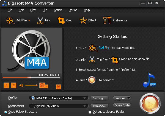Viewport: 165px width, 116px height.
Task: Click the Setting... button
Action: 100,98
